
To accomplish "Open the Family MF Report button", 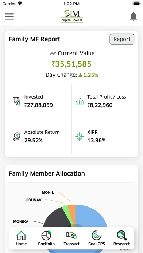I will pos(122,39).
